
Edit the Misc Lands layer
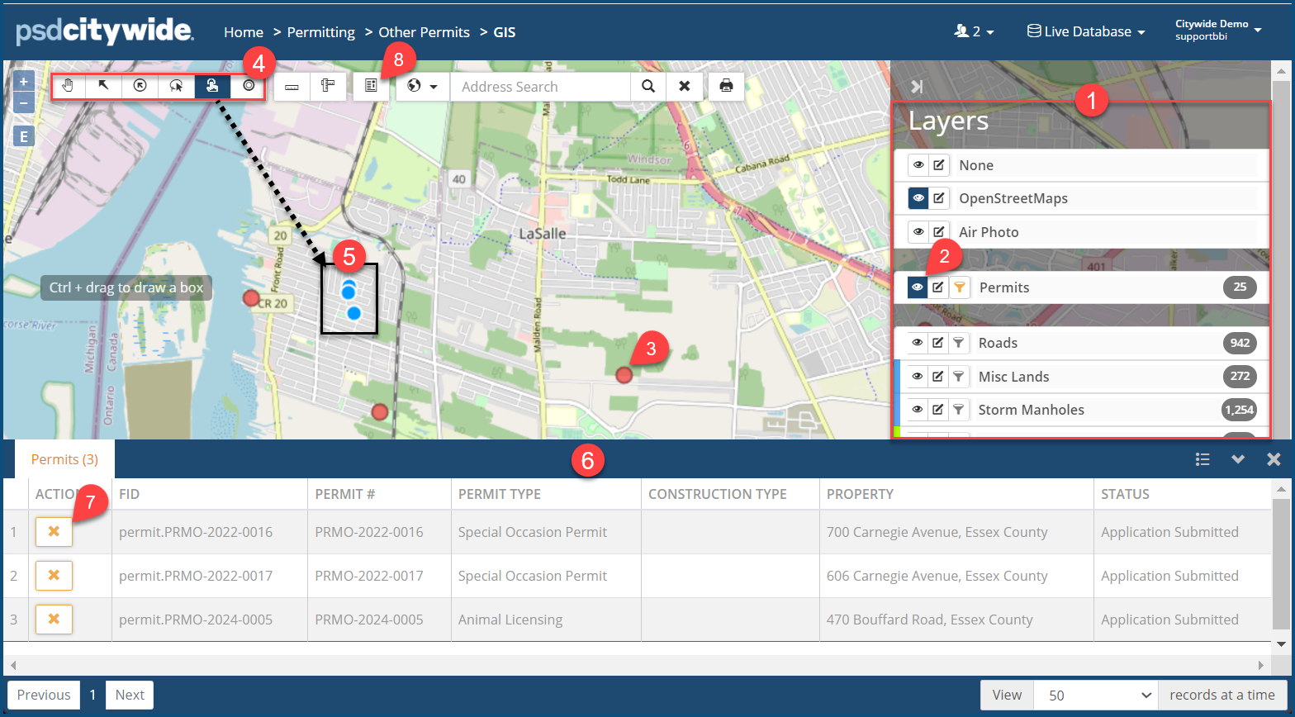point(938,377)
